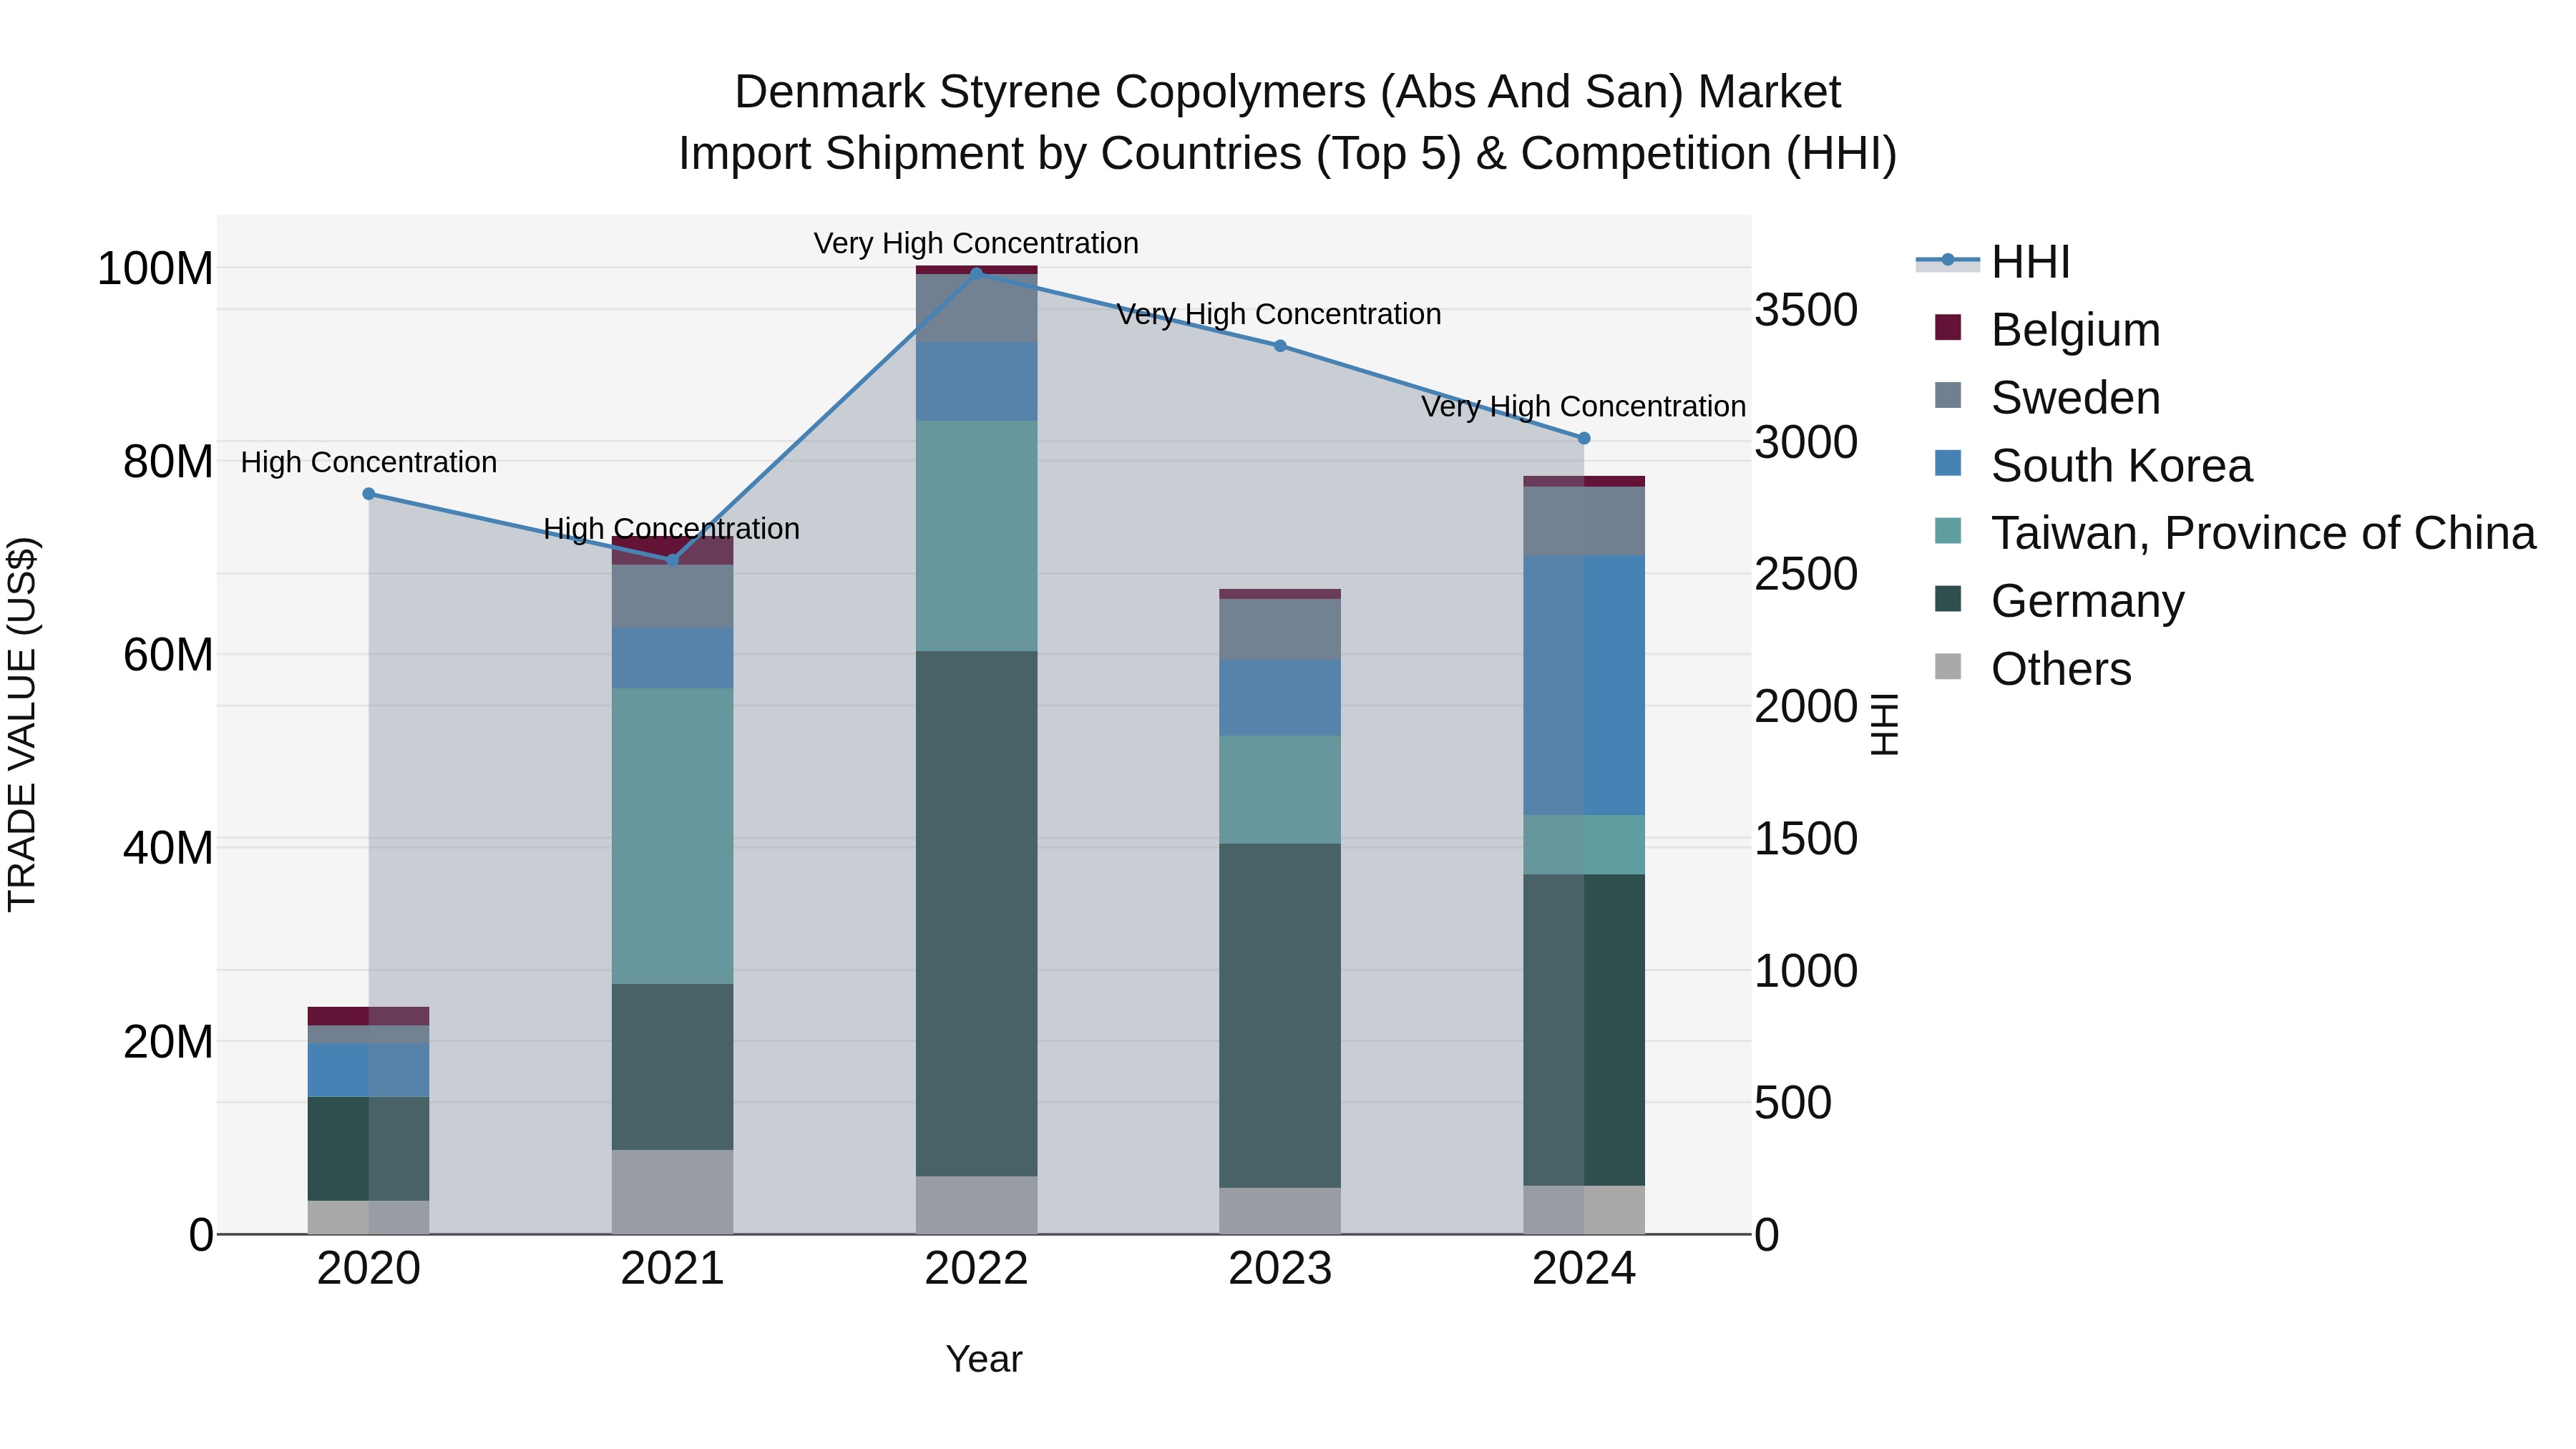Toggle Germany series in the legend
The height and width of the screenshot is (1449, 2576).
(x=2060, y=601)
